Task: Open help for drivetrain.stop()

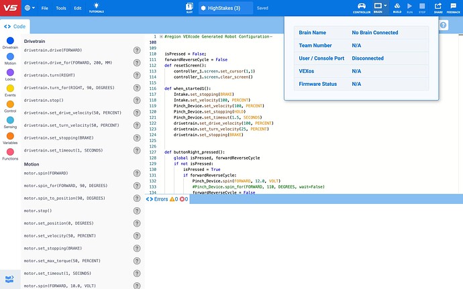Action: click(137, 101)
